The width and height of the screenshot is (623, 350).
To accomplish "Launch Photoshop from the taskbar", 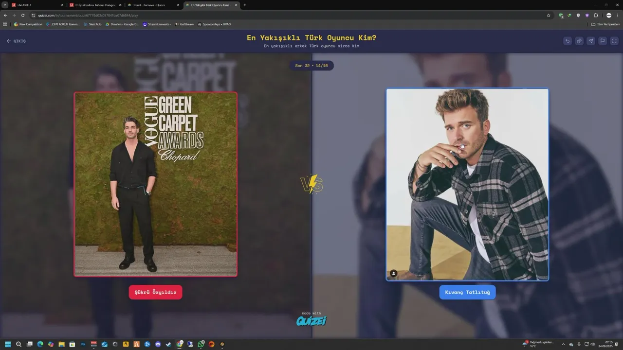I will tap(83, 344).
